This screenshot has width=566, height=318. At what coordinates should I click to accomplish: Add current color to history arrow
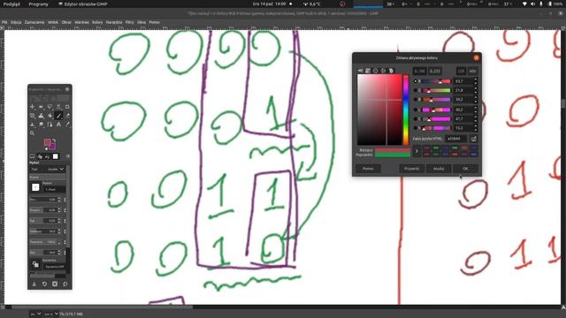point(417,151)
